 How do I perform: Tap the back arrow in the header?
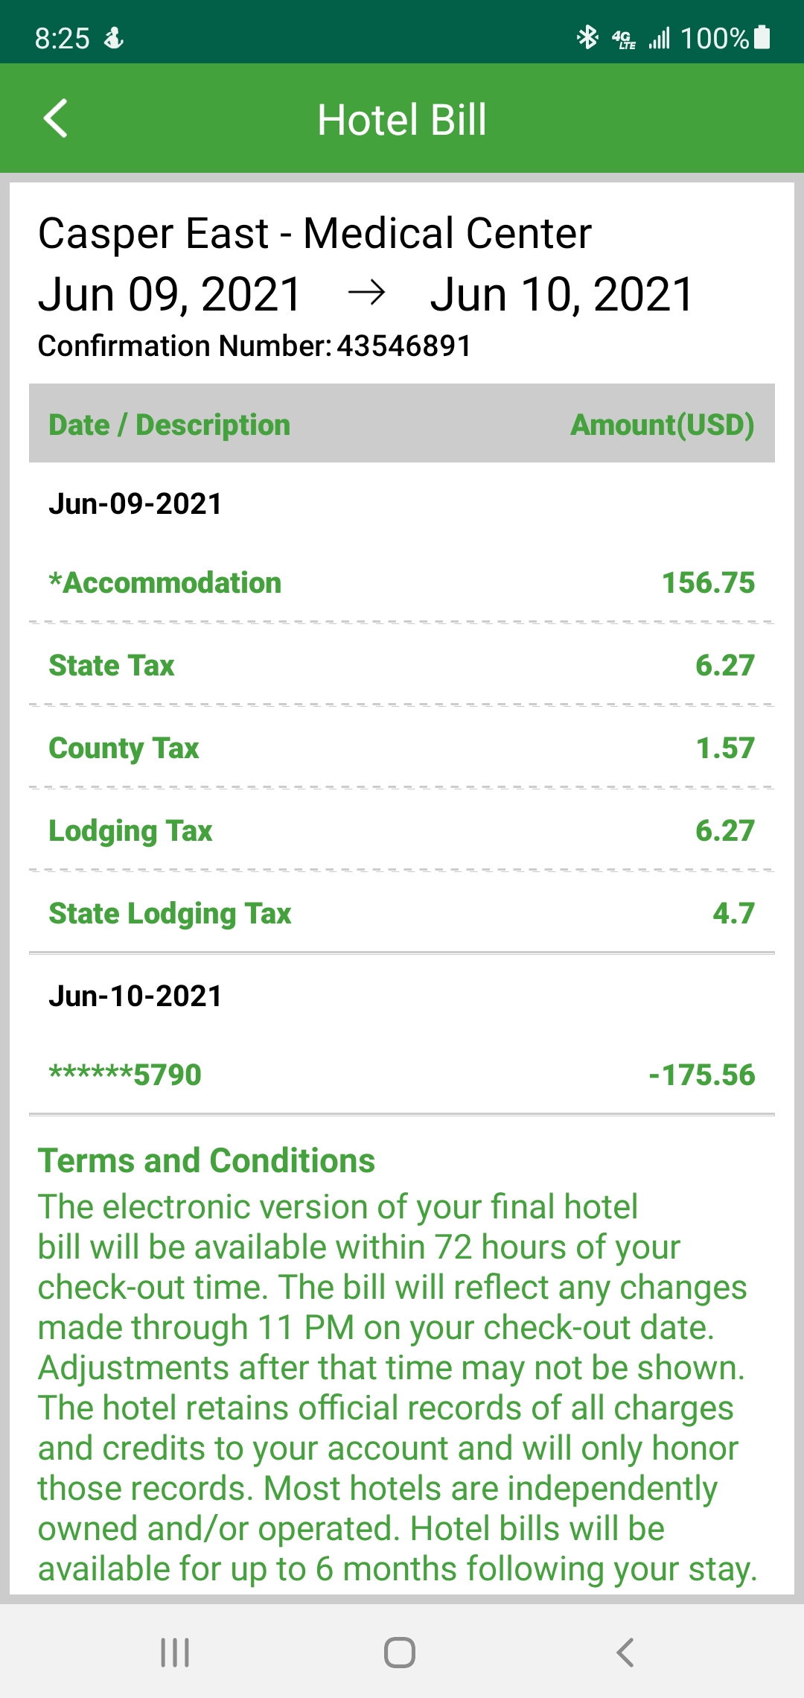(x=56, y=118)
